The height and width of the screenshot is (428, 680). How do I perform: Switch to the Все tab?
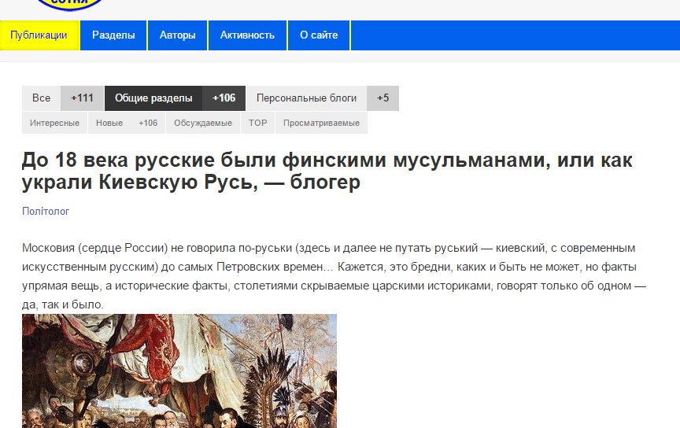pos(41,98)
